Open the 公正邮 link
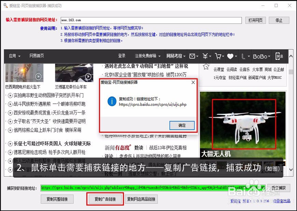Image resolution: width=297 pixels, height=211 pixels. (279, 69)
